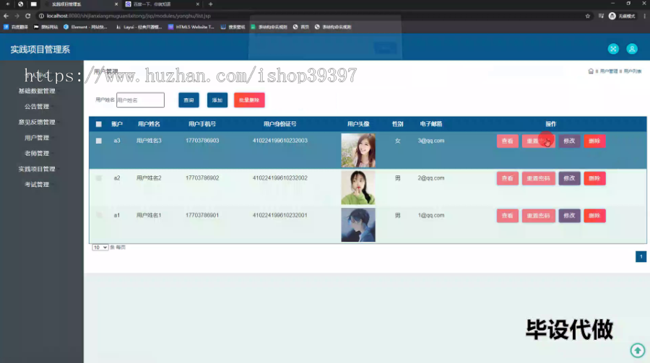The height and width of the screenshot is (363, 650).
Task: Click the browser forward arrow
Action: point(17,16)
